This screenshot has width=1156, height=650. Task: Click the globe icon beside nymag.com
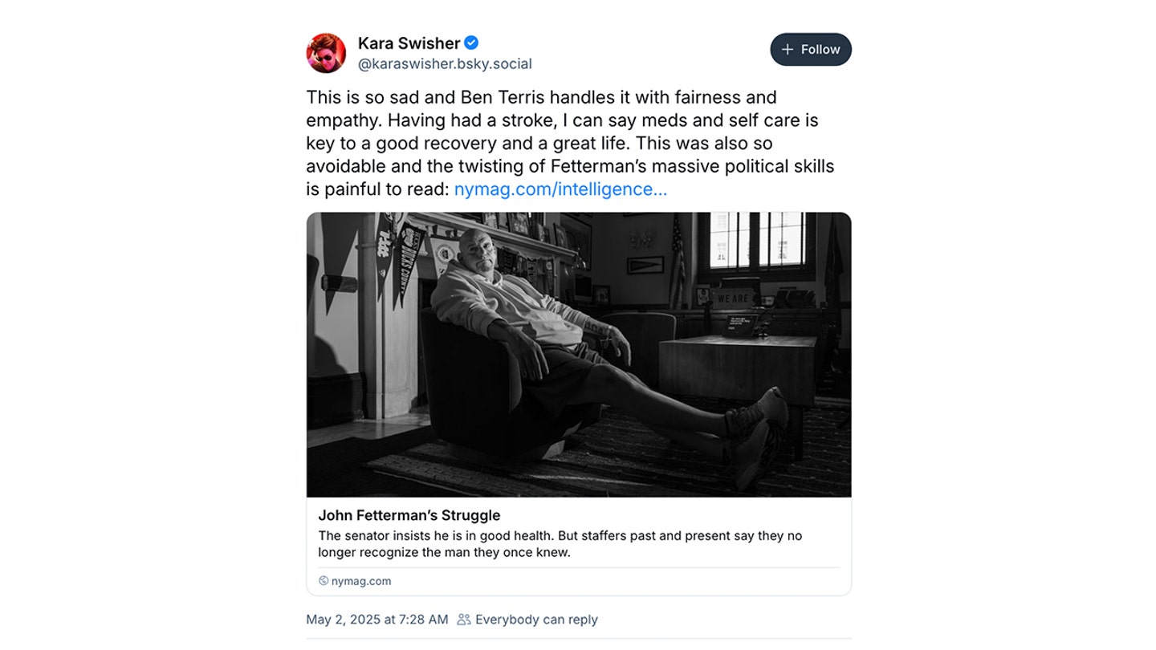(x=324, y=581)
